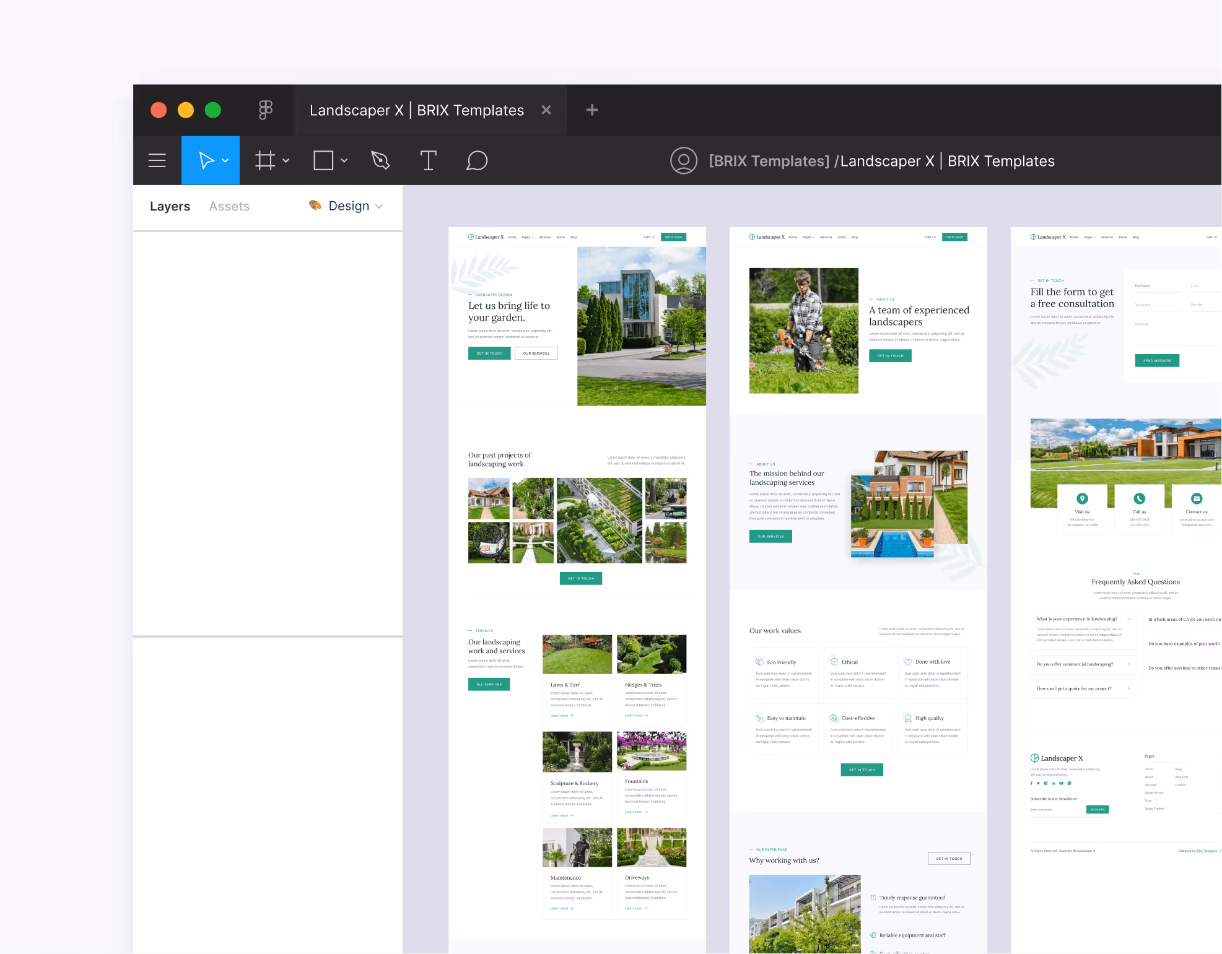This screenshot has height=954, width=1222.
Task: Close the Landscaper X file tab
Action: click(546, 110)
